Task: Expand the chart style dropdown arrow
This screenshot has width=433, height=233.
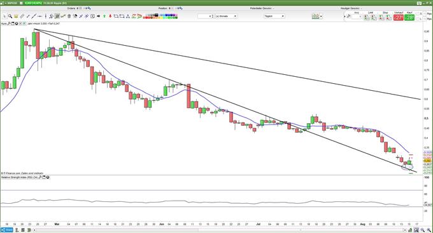Action: click(321, 17)
